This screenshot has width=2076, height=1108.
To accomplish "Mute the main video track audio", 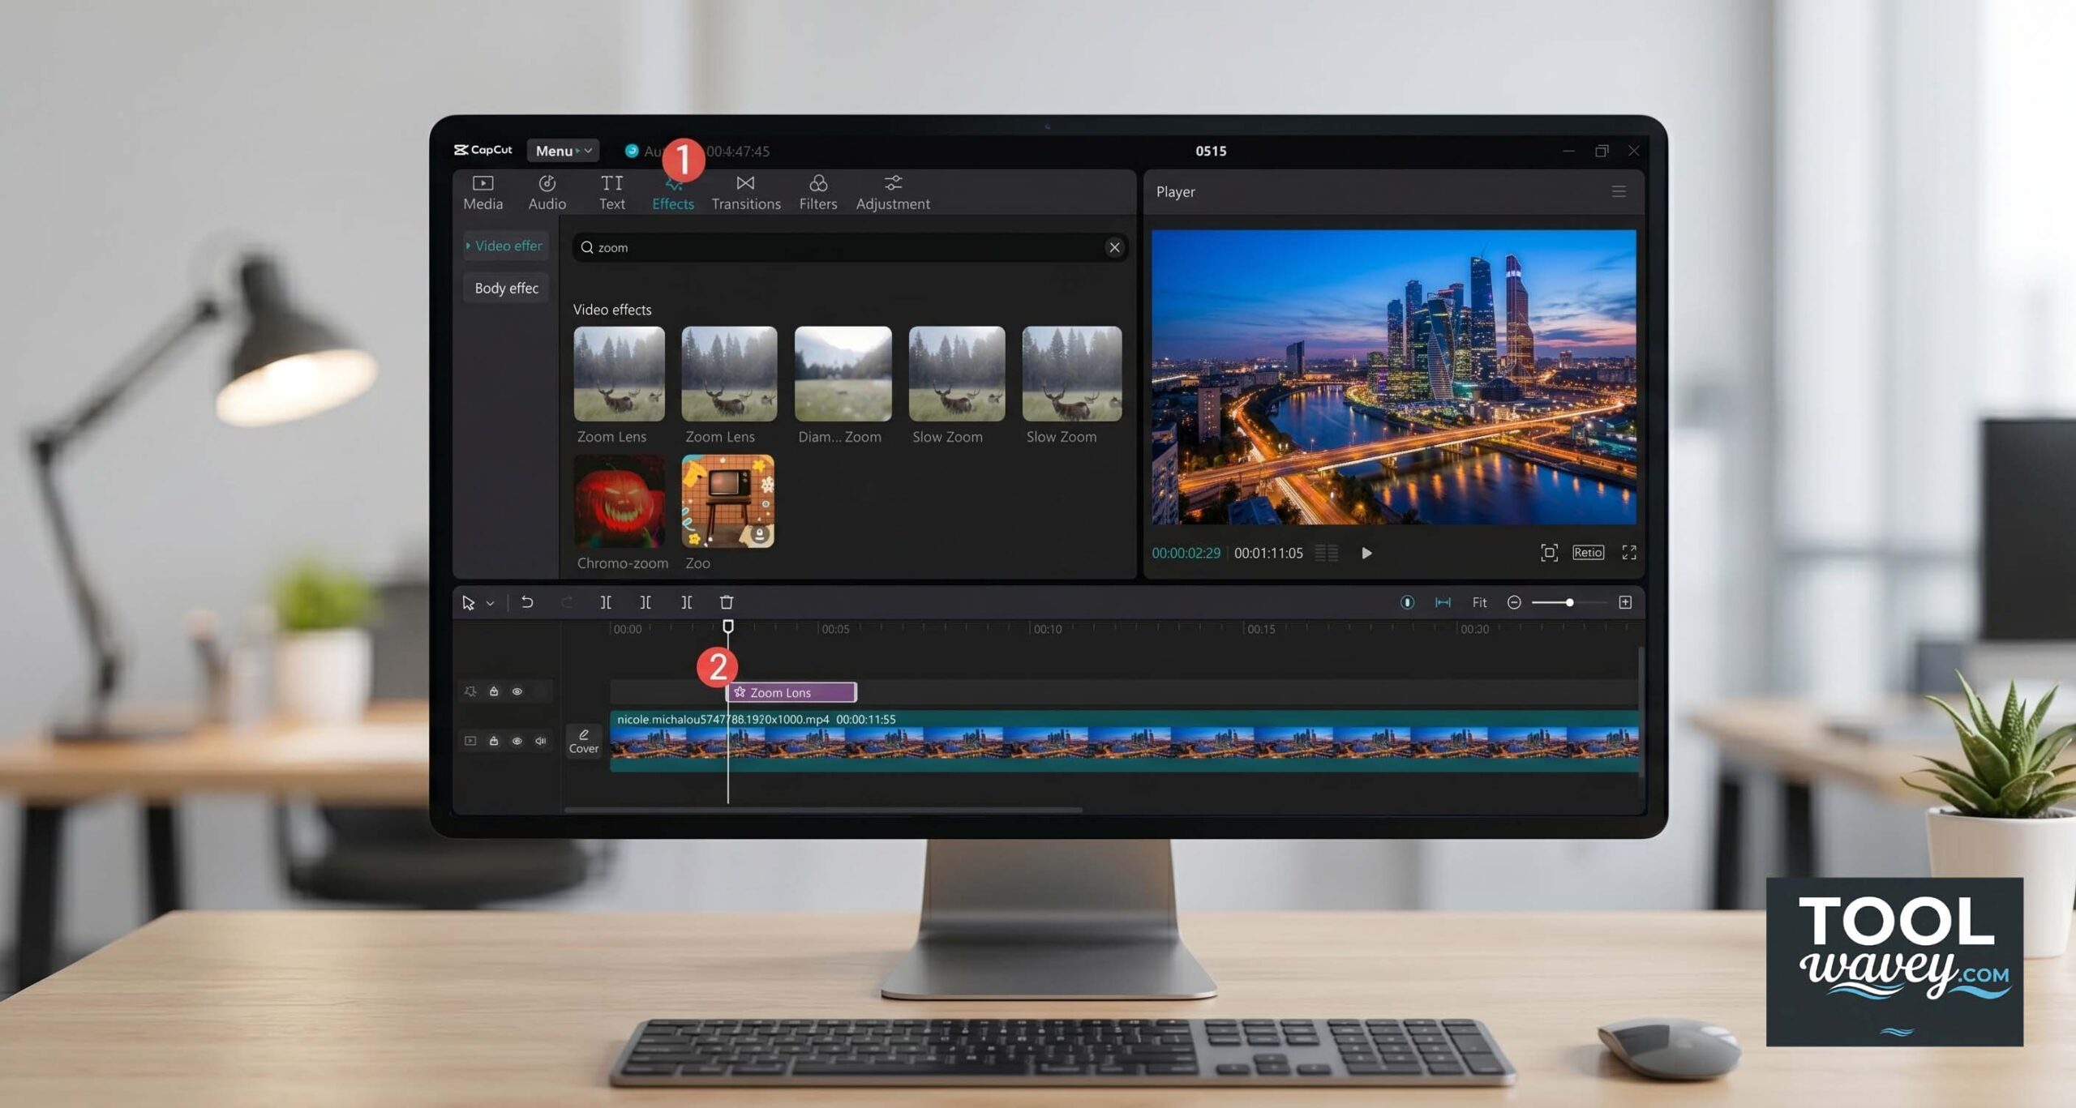I will pyautogui.click(x=541, y=741).
